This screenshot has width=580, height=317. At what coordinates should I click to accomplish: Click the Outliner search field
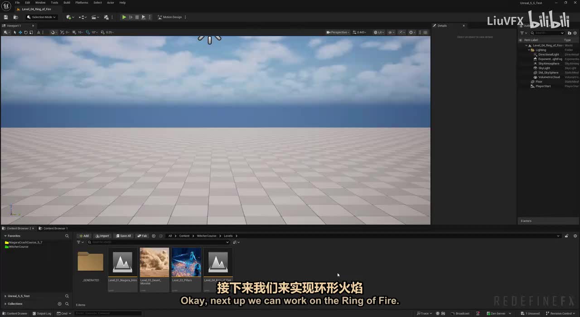547,33
